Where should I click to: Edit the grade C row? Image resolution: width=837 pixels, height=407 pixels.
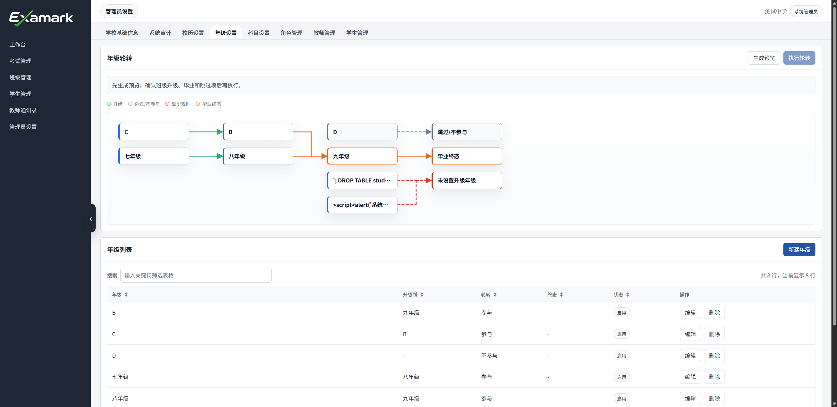click(x=690, y=334)
